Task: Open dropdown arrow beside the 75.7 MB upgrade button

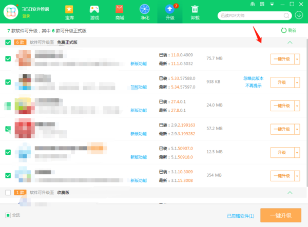Action: click(x=297, y=59)
